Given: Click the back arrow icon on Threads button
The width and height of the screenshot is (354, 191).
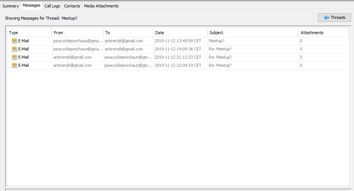Looking at the screenshot, I should coord(327,17).
